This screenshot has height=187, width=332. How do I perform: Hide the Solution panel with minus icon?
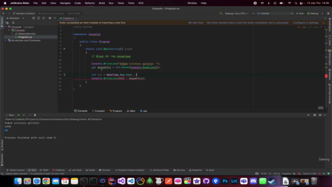[x=55, y=18]
